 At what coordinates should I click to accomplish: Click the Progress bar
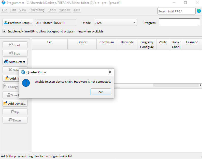pyautogui.click(x=179, y=23)
